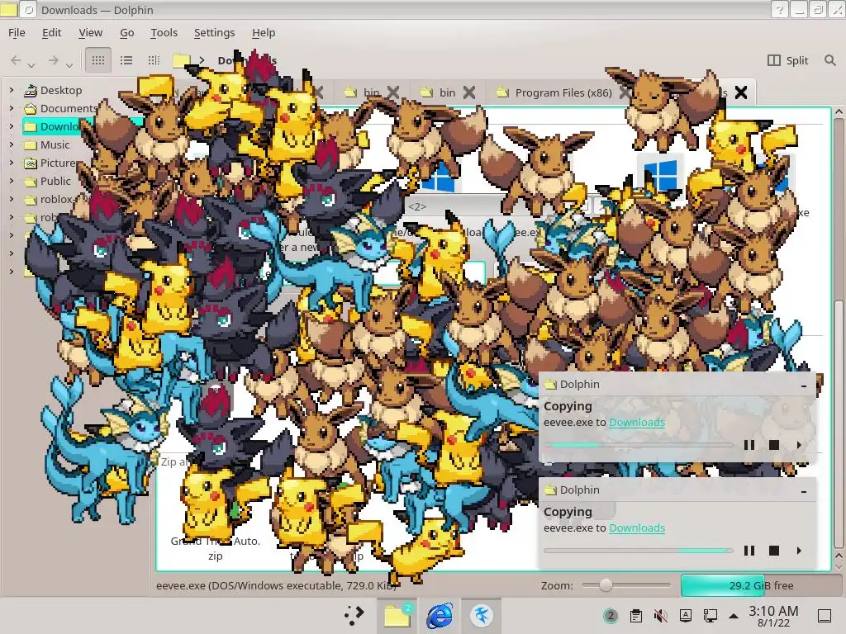The image size is (846, 634).
Task: Minimize the first Dolphin copy notification
Action: (804, 385)
